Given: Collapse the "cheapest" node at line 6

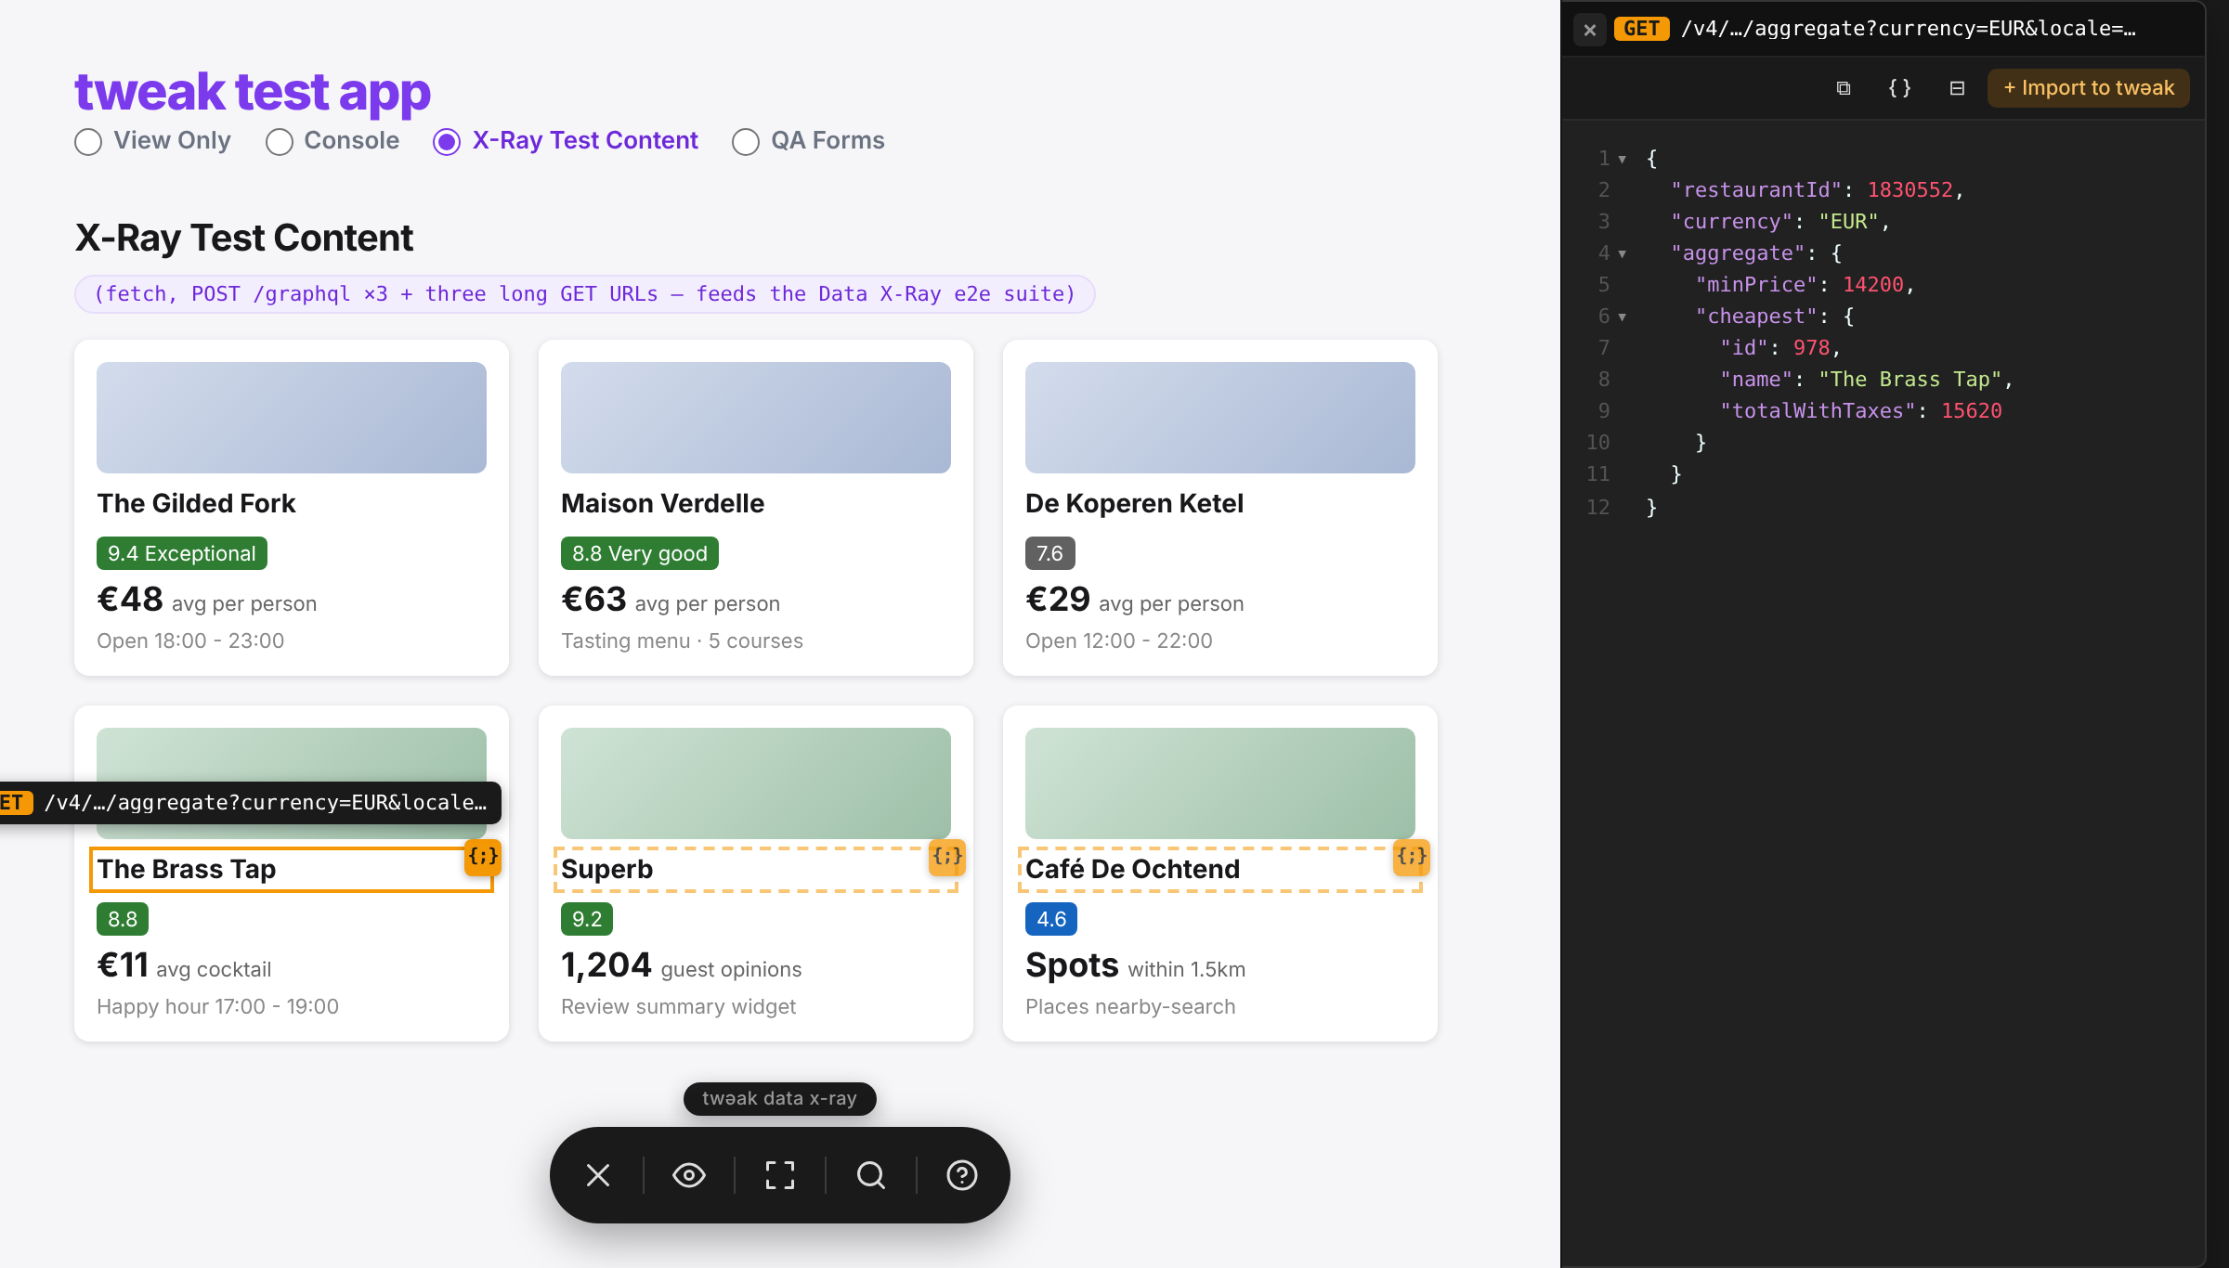Looking at the screenshot, I should (x=1623, y=317).
